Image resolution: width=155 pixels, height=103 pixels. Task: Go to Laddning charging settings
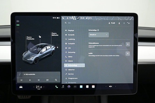tap(70, 39)
